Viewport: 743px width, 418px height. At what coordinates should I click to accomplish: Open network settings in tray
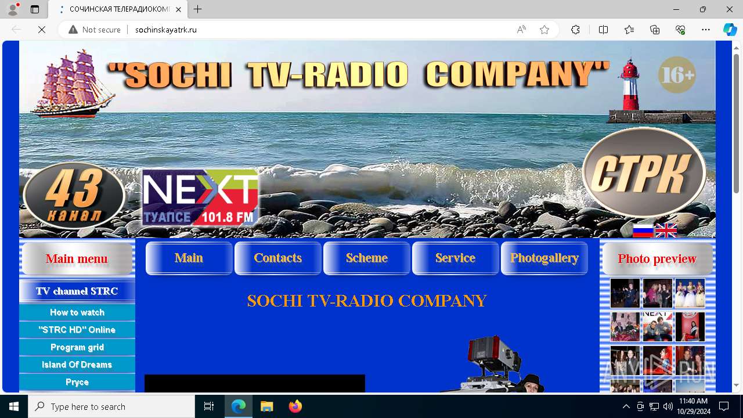point(654,406)
